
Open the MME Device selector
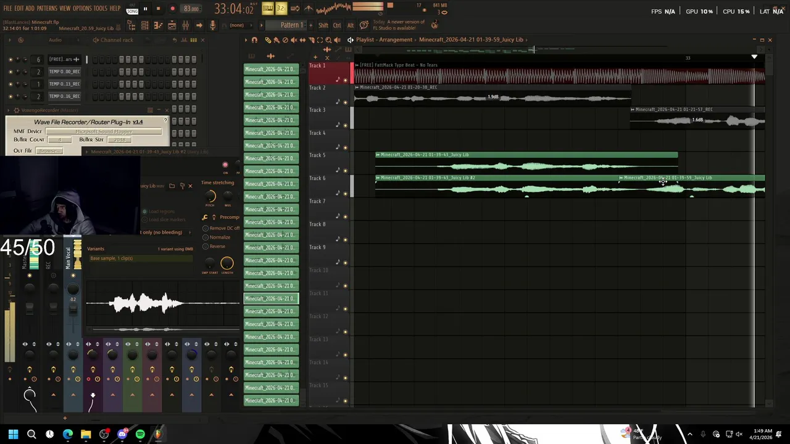tap(103, 131)
